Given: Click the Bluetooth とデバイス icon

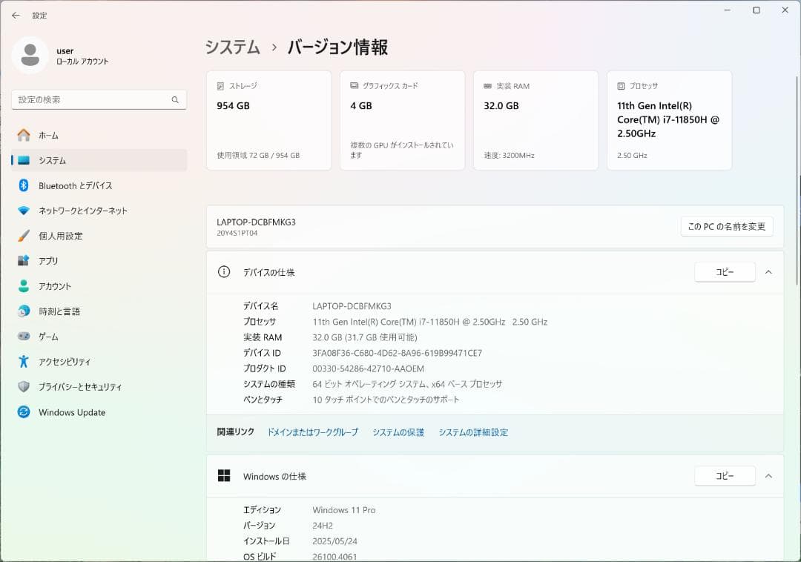Looking at the screenshot, I should (24, 185).
